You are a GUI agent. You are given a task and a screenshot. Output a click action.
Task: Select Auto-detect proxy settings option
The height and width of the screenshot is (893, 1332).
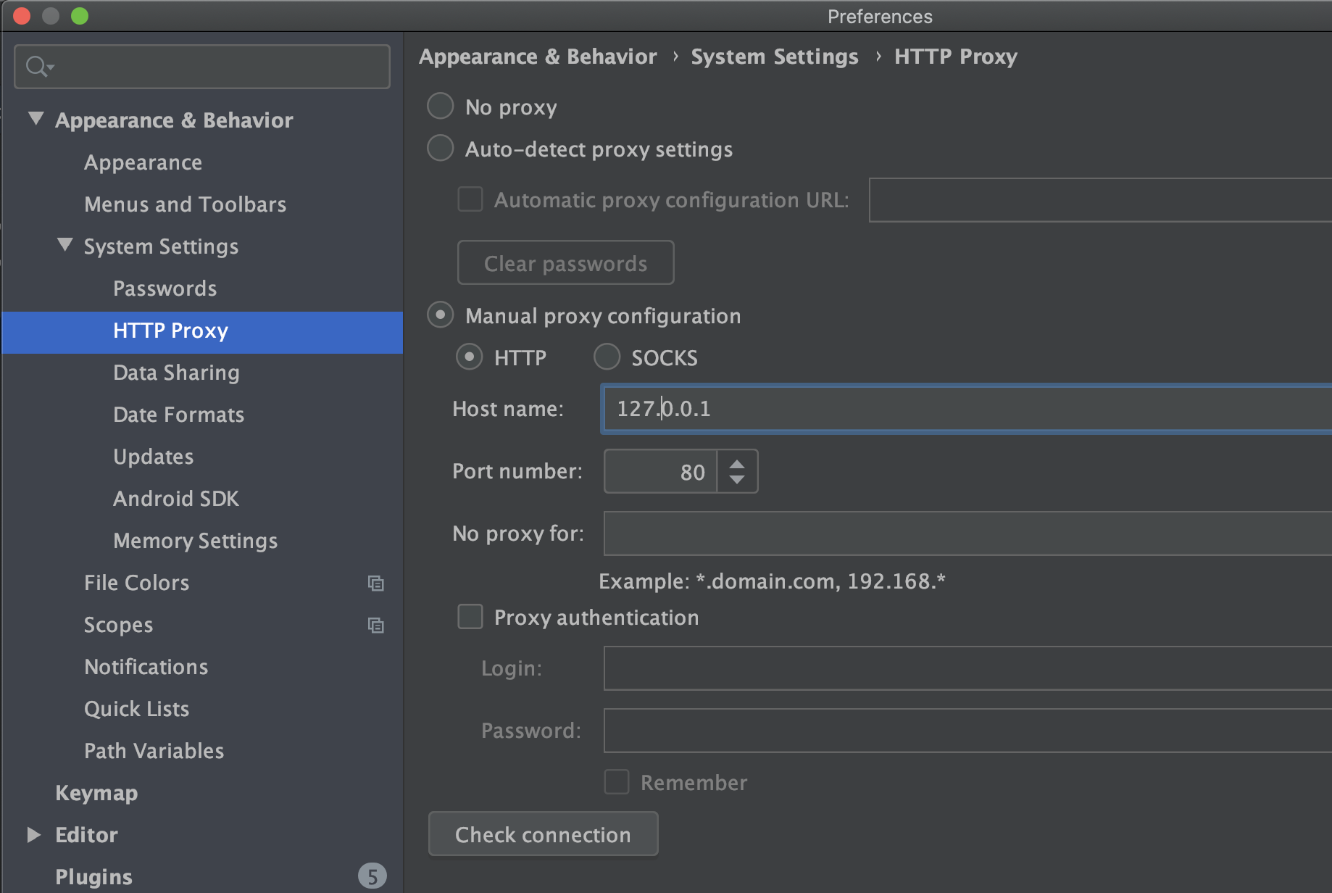pos(441,149)
